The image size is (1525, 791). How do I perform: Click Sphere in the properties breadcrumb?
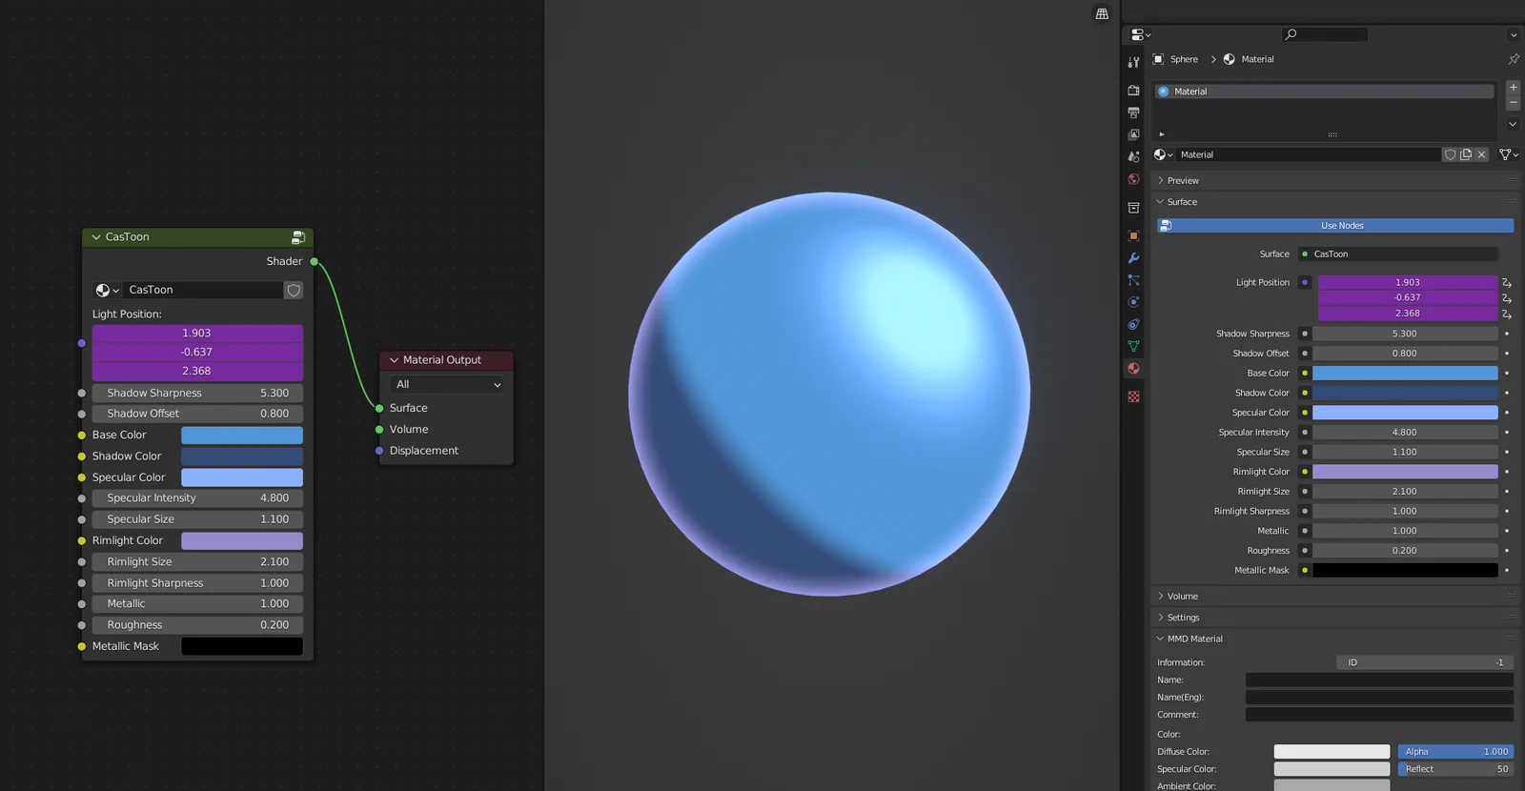pos(1183,59)
